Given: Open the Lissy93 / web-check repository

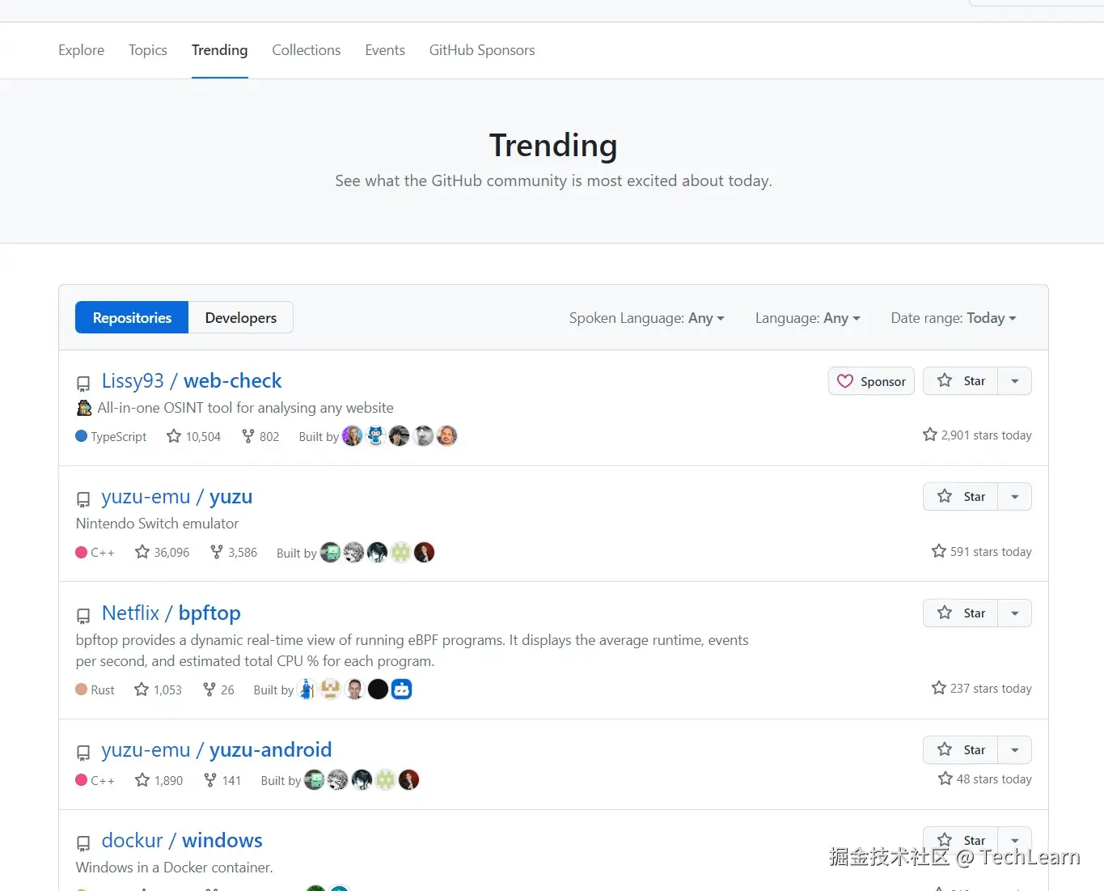Looking at the screenshot, I should pos(192,380).
